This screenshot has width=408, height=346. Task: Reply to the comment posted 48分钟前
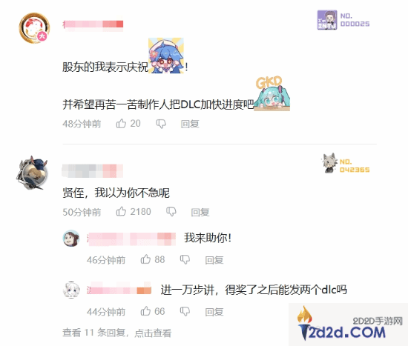coord(190,124)
